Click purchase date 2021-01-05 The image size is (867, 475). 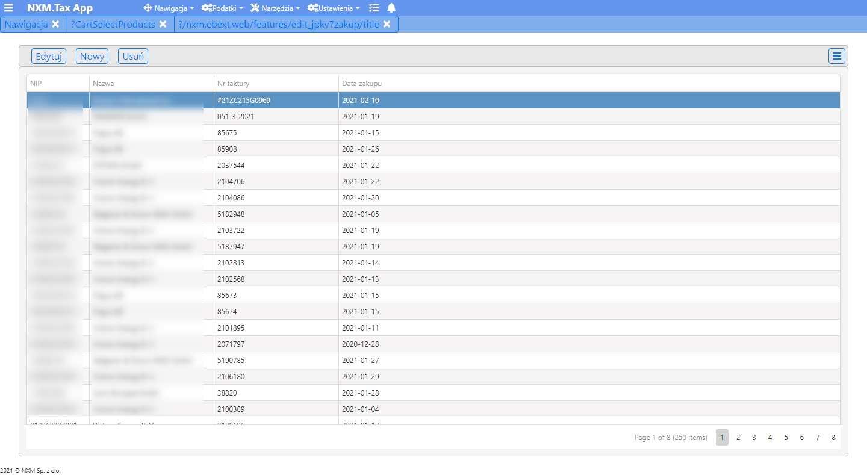589,214
